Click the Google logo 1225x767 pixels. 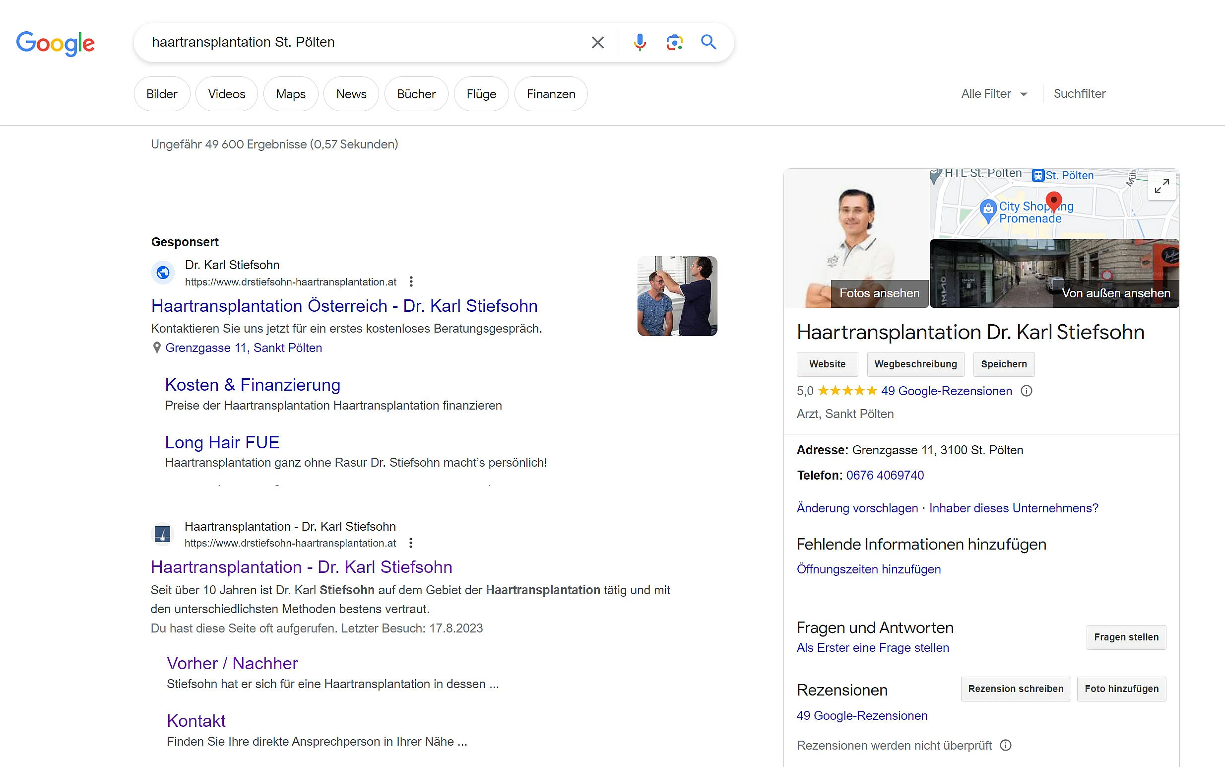coord(55,43)
